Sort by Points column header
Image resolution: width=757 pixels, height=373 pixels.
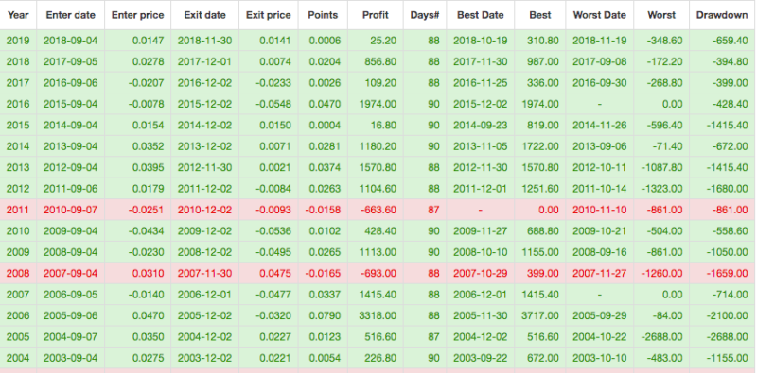(x=323, y=15)
